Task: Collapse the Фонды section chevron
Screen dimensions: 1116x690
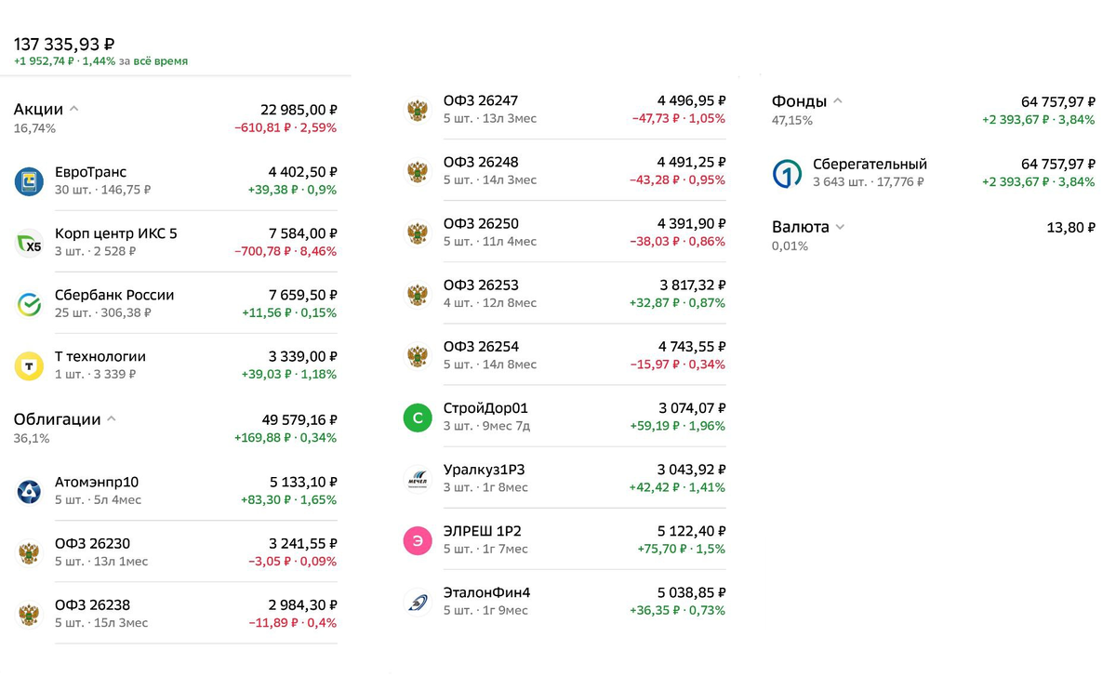Action: pos(837,101)
